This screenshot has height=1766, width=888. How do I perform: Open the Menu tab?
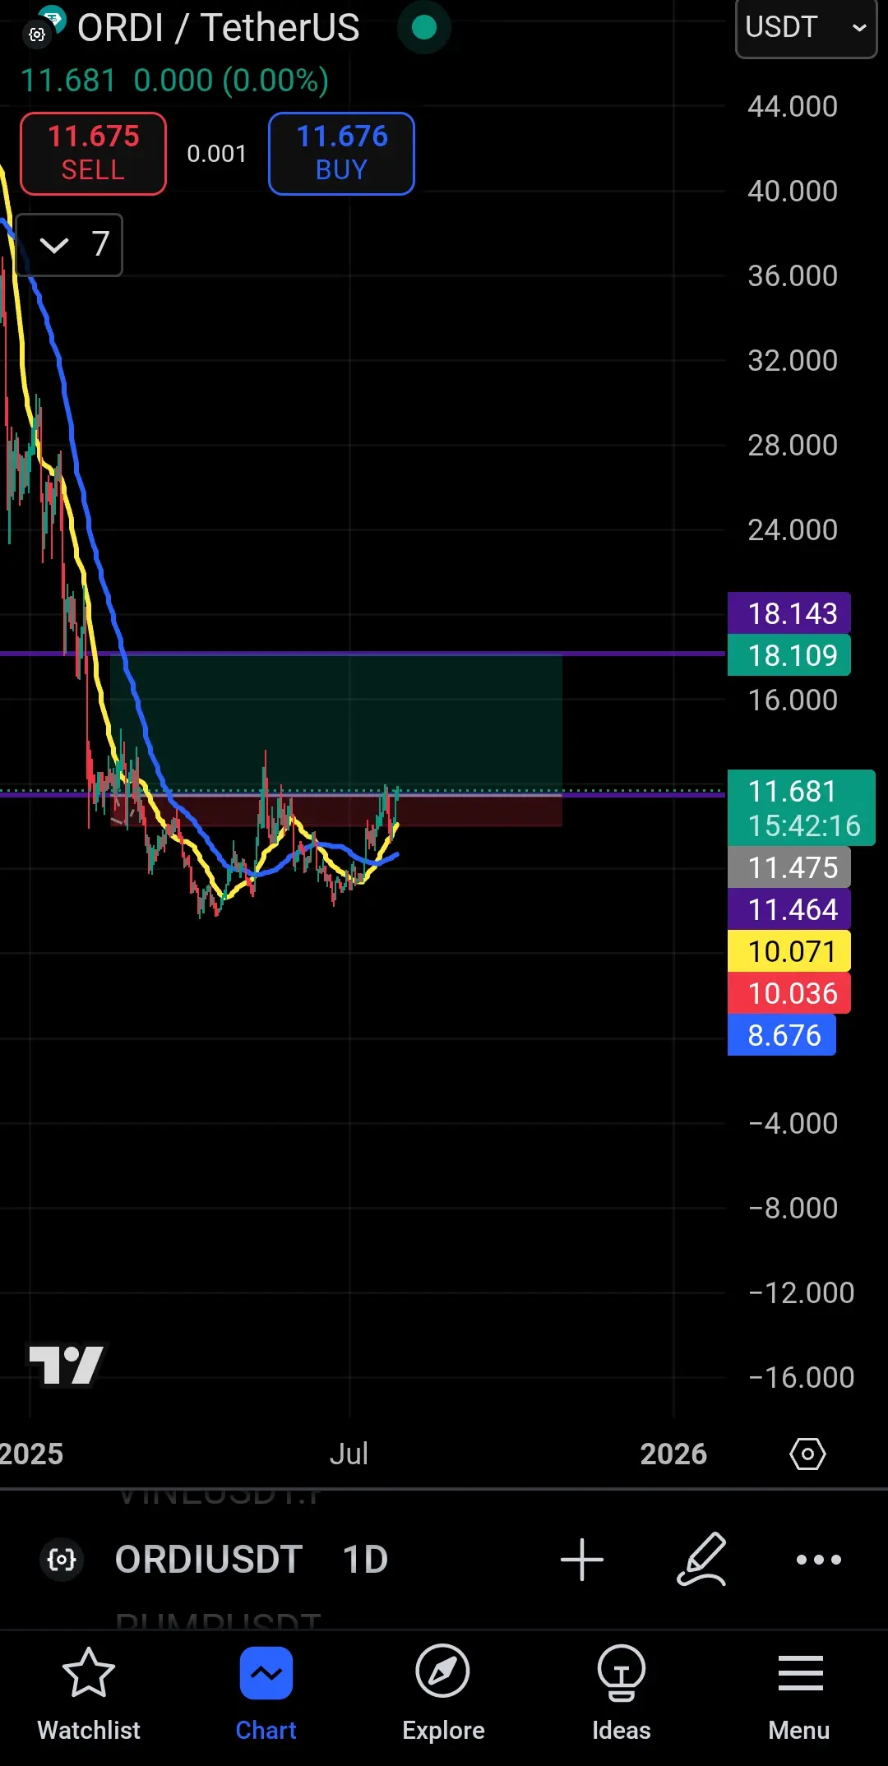pos(799,1695)
